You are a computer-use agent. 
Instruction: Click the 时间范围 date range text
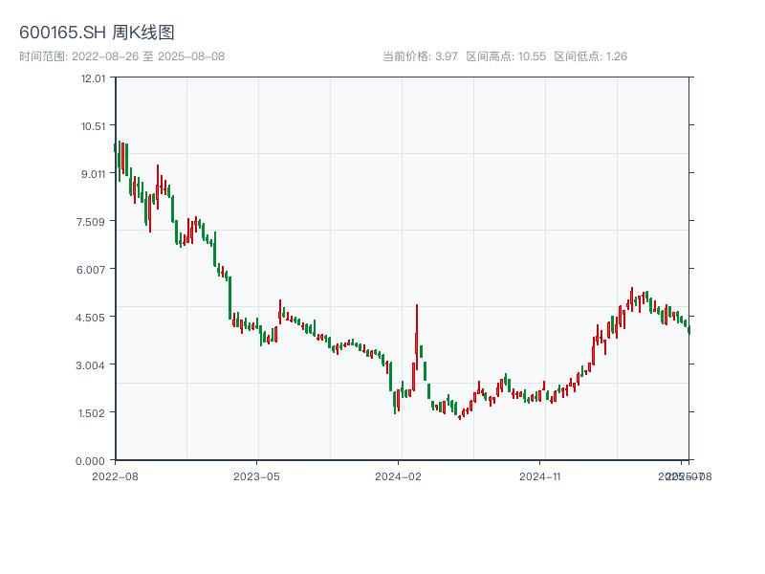pyautogui.click(x=121, y=56)
